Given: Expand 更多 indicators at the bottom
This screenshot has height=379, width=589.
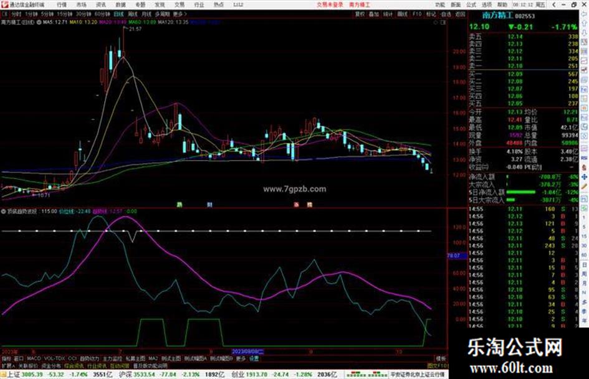Looking at the screenshot, I should click(241, 358).
